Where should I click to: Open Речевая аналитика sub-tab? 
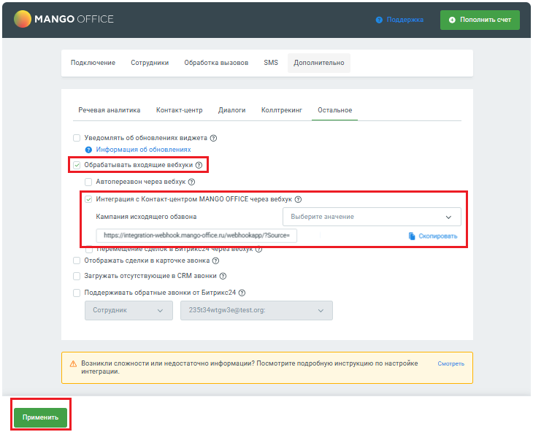tap(110, 110)
